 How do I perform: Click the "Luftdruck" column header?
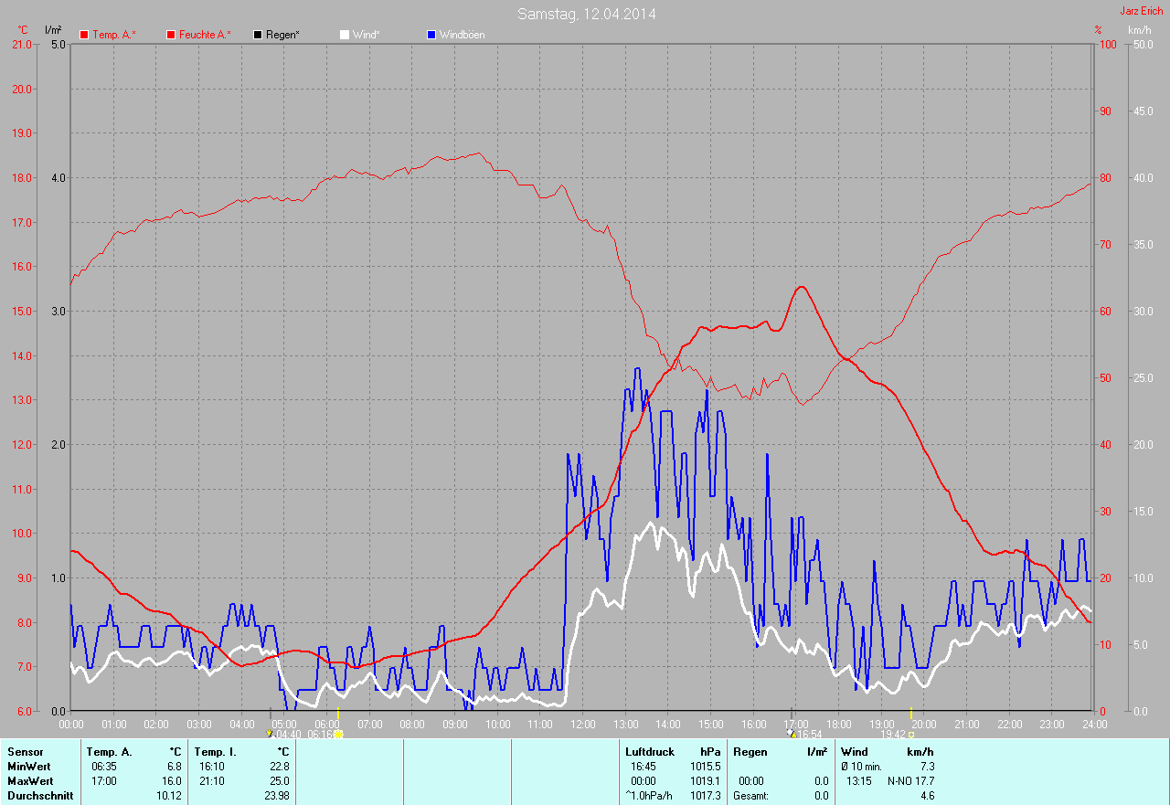pyautogui.click(x=649, y=751)
